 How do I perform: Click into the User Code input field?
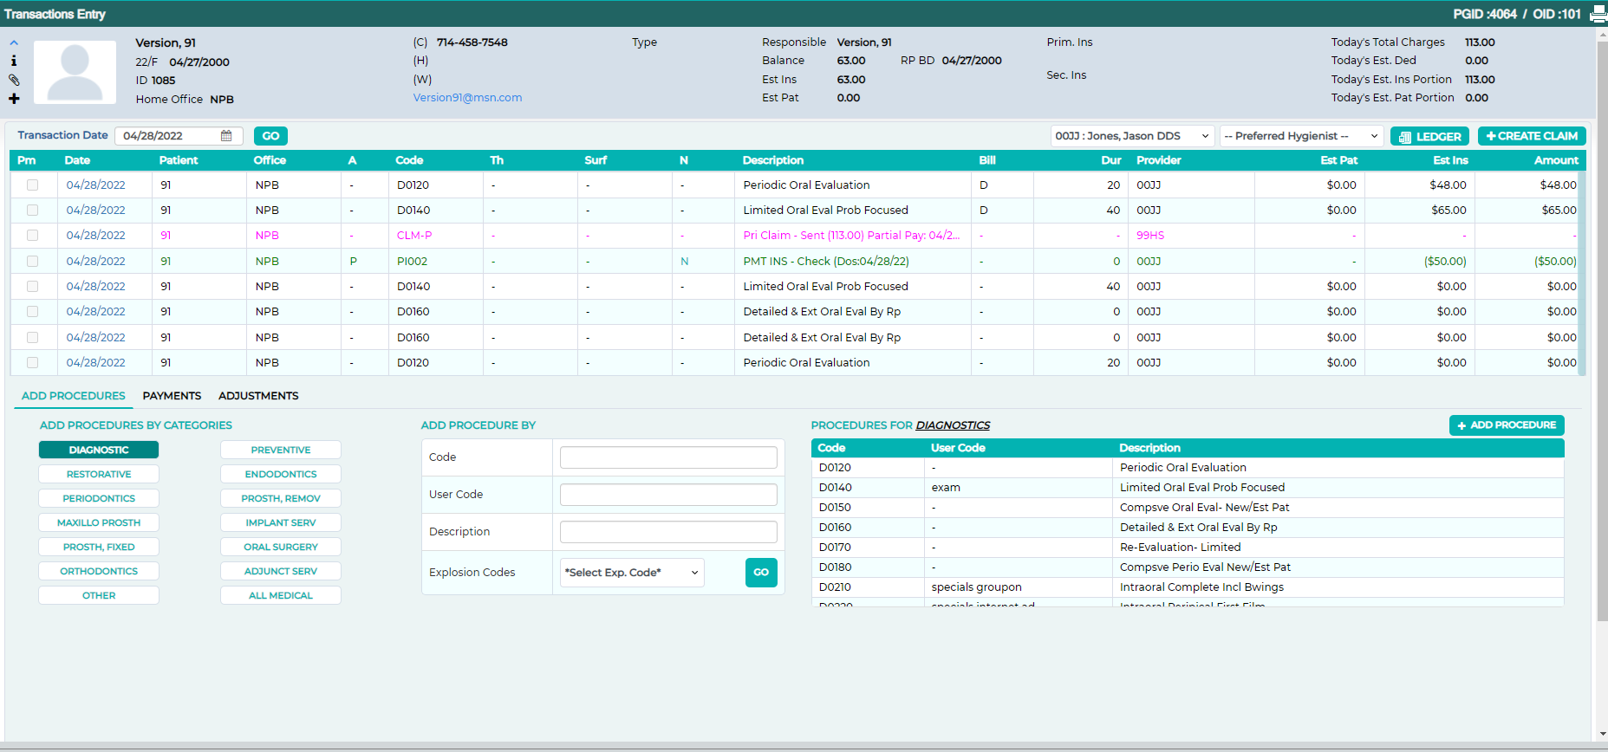tap(668, 495)
